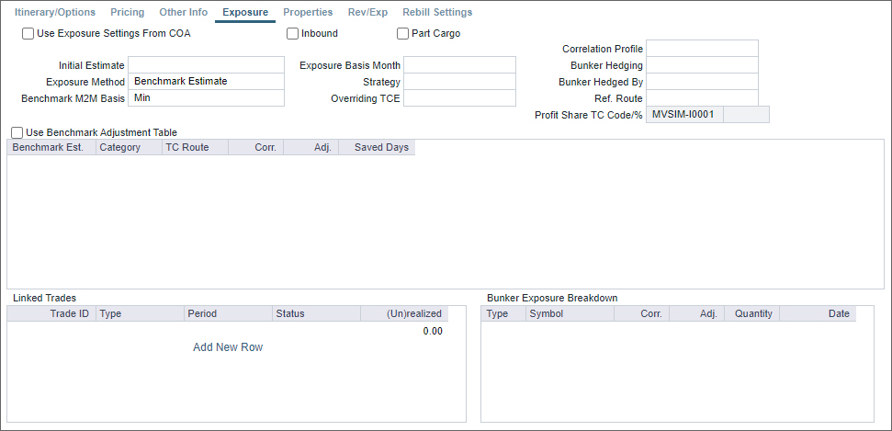
Task: Open the Itinerary/Options tab
Action: click(55, 13)
